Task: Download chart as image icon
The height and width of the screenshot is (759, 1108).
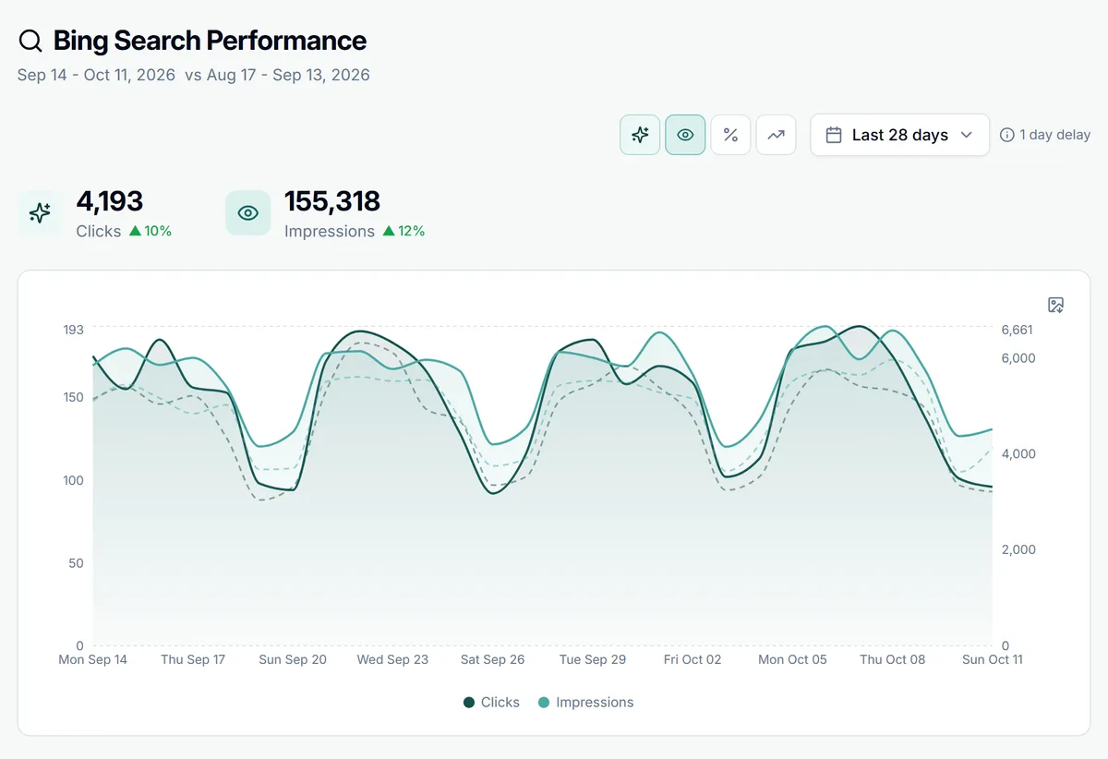Action: [1056, 305]
